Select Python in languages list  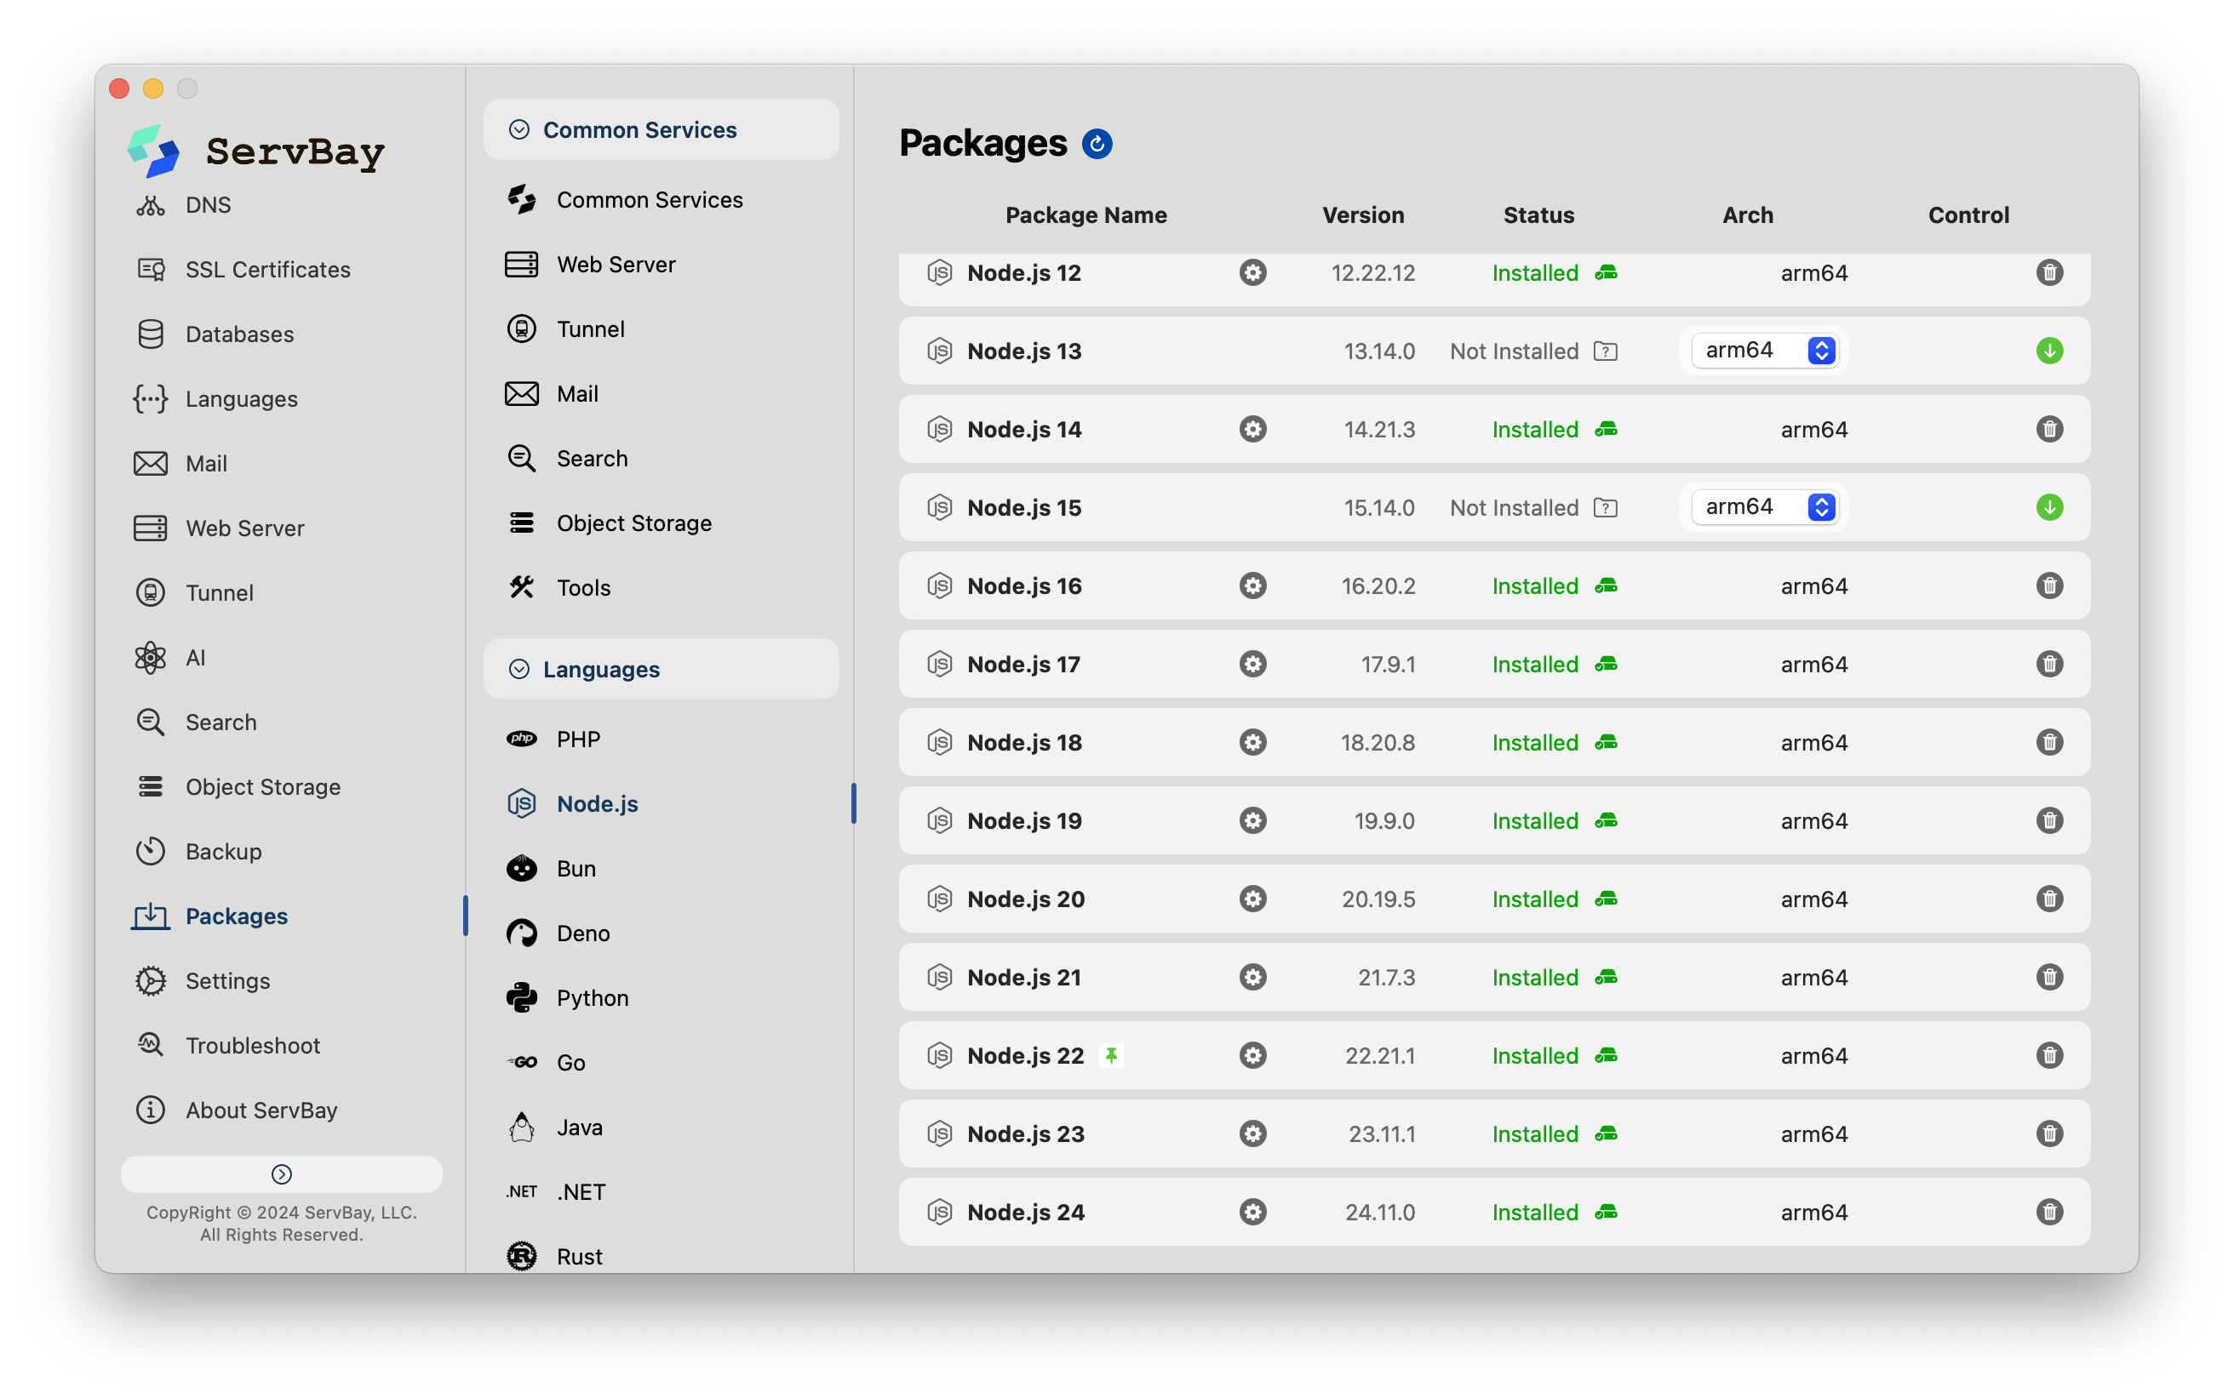coord(593,997)
